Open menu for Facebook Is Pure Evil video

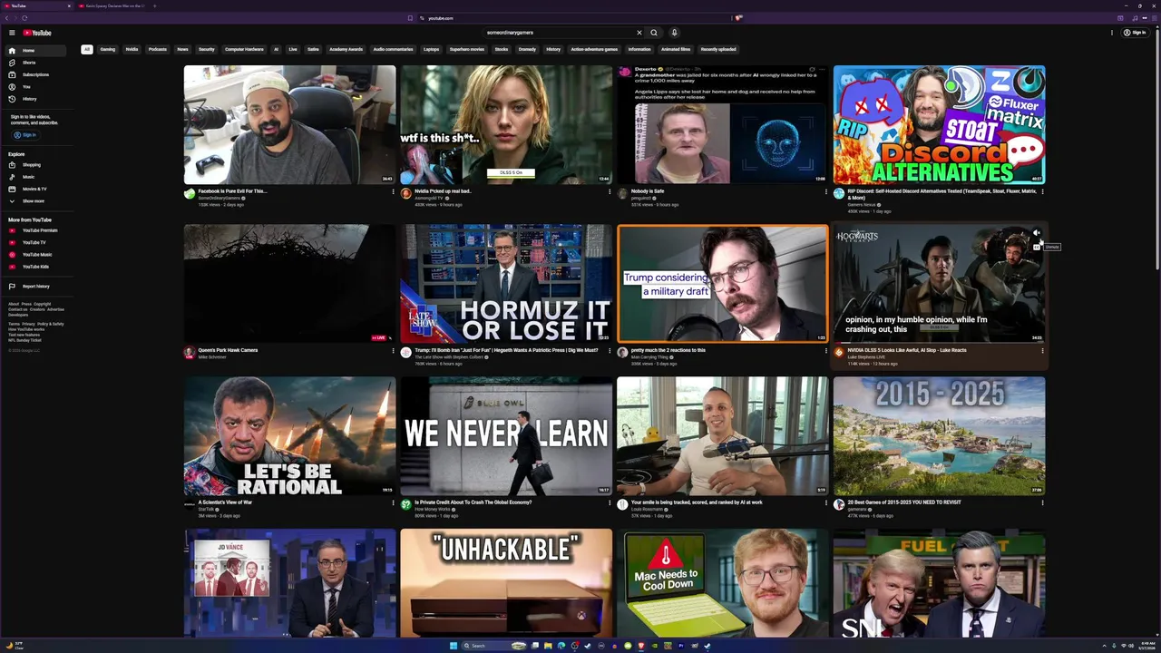(393, 191)
